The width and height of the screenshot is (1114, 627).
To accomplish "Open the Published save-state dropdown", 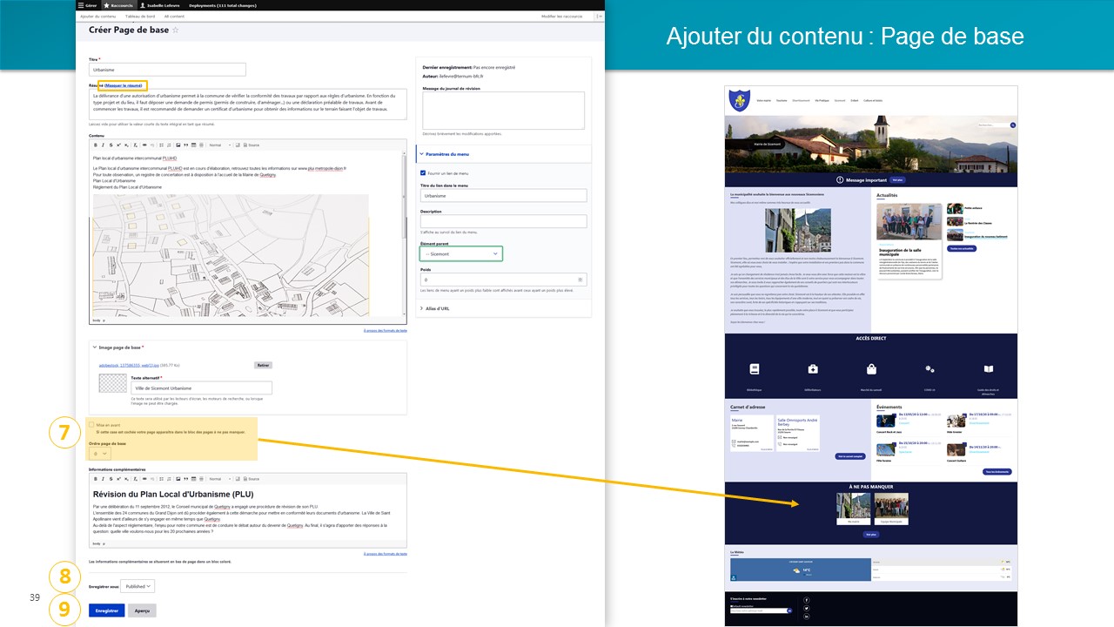I will tap(138, 587).
